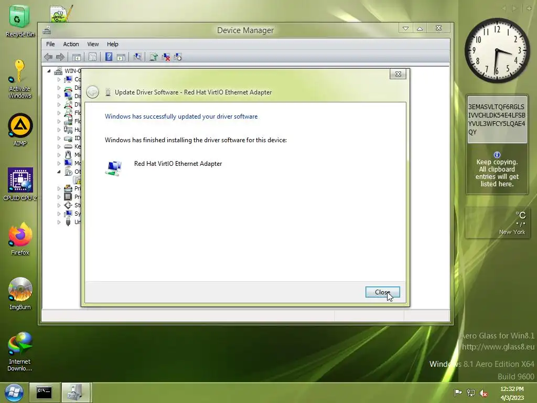
Task: Select the Internet Download Manager desktop icon
Action: tap(20, 351)
